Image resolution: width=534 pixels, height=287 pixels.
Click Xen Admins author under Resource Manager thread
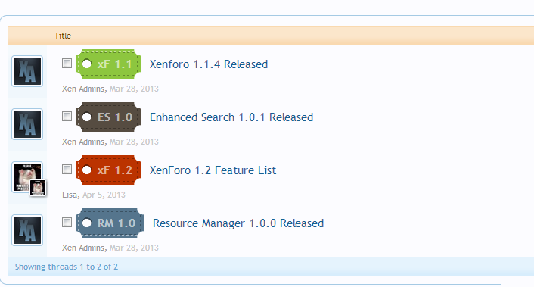83,248
